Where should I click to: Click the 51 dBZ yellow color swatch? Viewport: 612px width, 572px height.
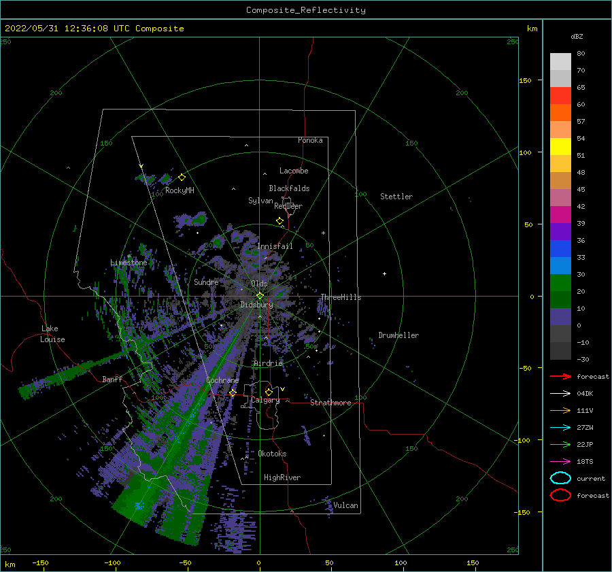[560, 147]
